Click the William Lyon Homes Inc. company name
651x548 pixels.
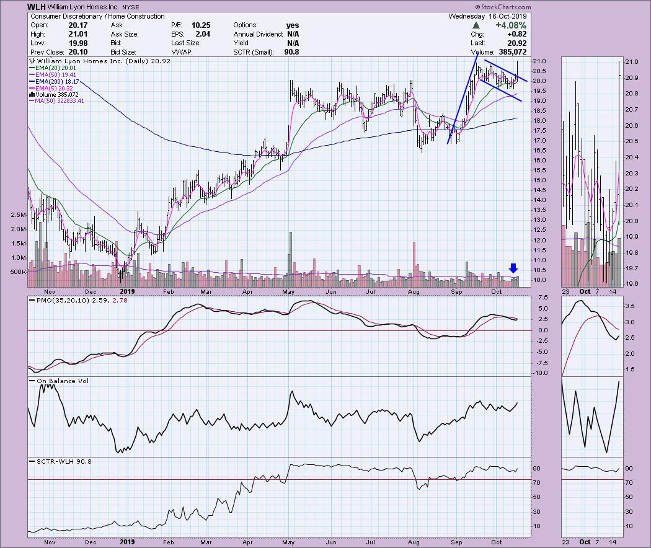84,7
